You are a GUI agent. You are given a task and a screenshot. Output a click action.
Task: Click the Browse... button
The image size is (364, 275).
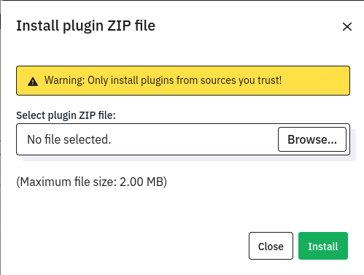[x=312, y=139]
